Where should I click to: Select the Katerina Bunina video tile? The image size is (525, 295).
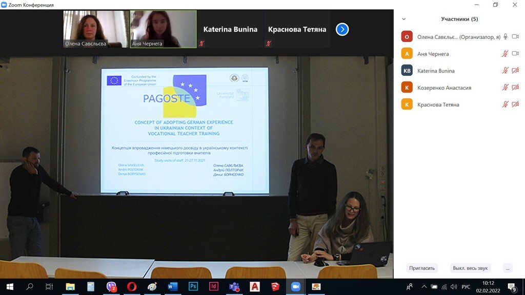230,29
